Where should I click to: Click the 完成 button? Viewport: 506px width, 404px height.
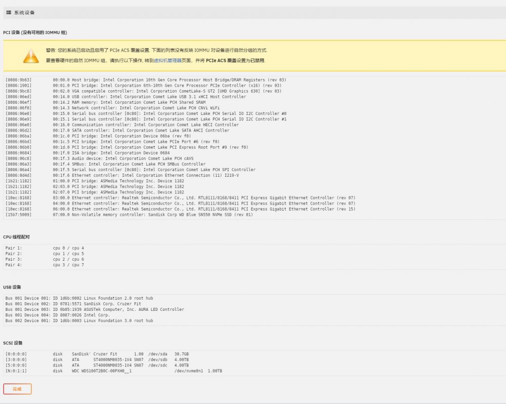tap(17, 389)
